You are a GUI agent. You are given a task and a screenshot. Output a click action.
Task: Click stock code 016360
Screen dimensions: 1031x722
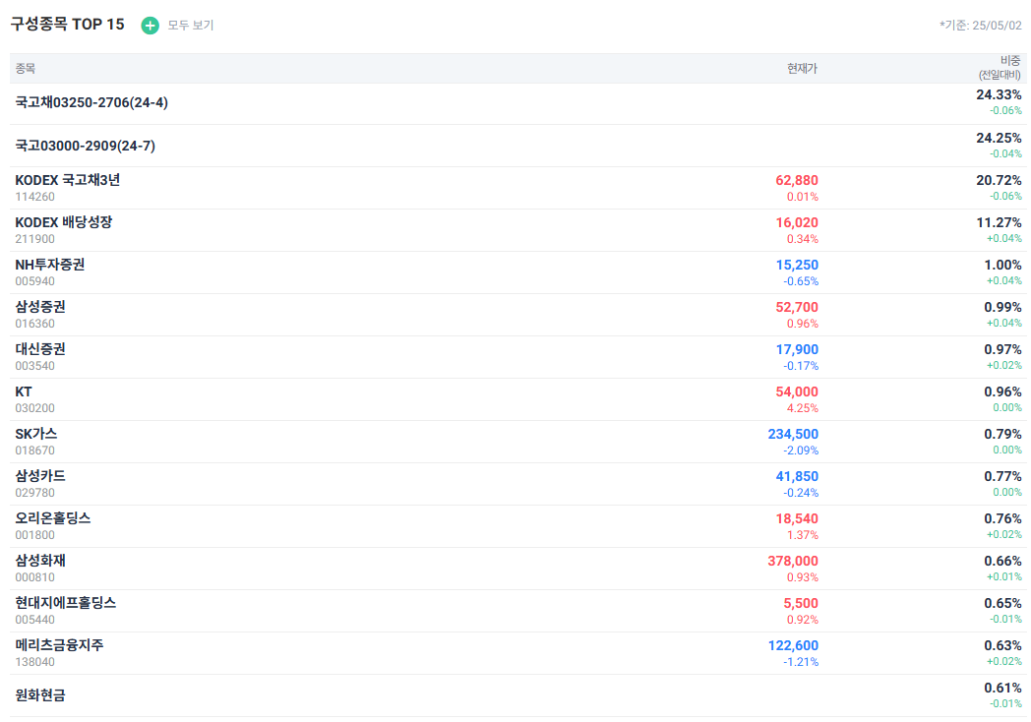tap(34, 324)
